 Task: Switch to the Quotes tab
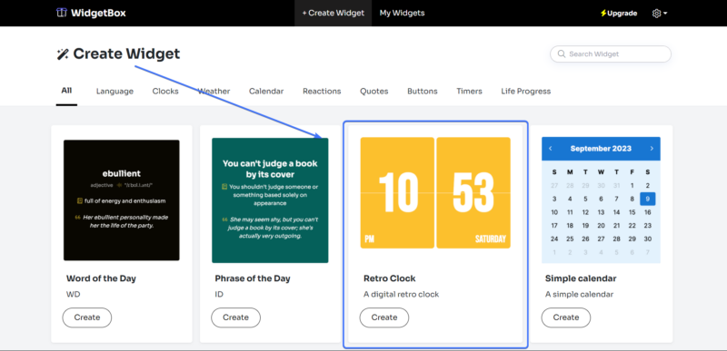point(374,91)
